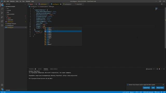Viewport: 166px width, 93px height.
Task: Click the Later button
Action: (153, 88)
